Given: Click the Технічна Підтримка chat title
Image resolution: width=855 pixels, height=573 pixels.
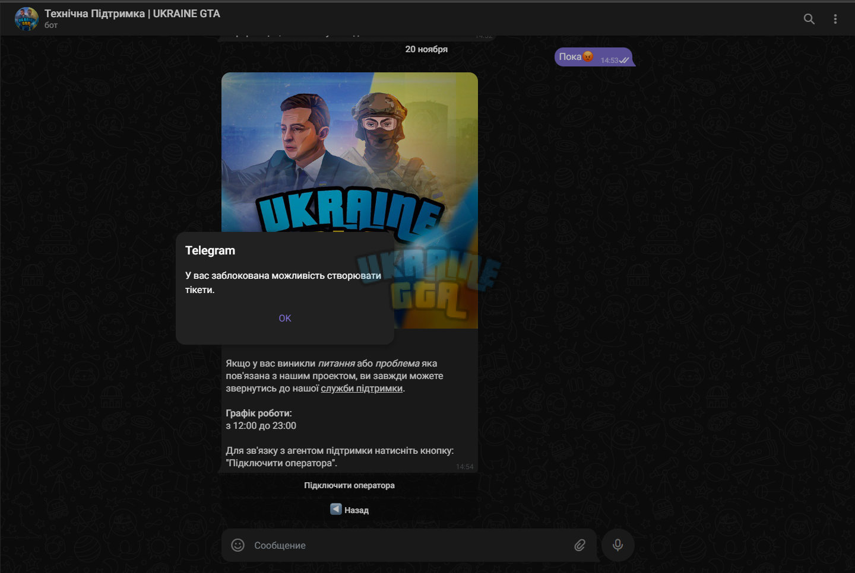Looking at the screenshot, I should pos(132,14).
